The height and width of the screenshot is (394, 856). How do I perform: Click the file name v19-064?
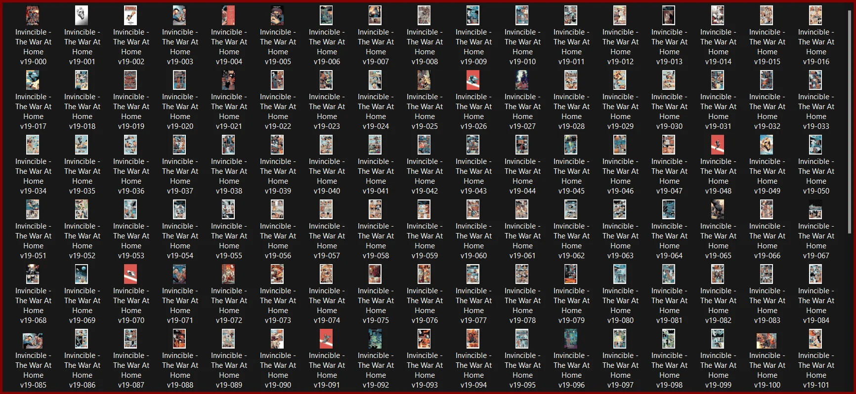pos(669,241)
